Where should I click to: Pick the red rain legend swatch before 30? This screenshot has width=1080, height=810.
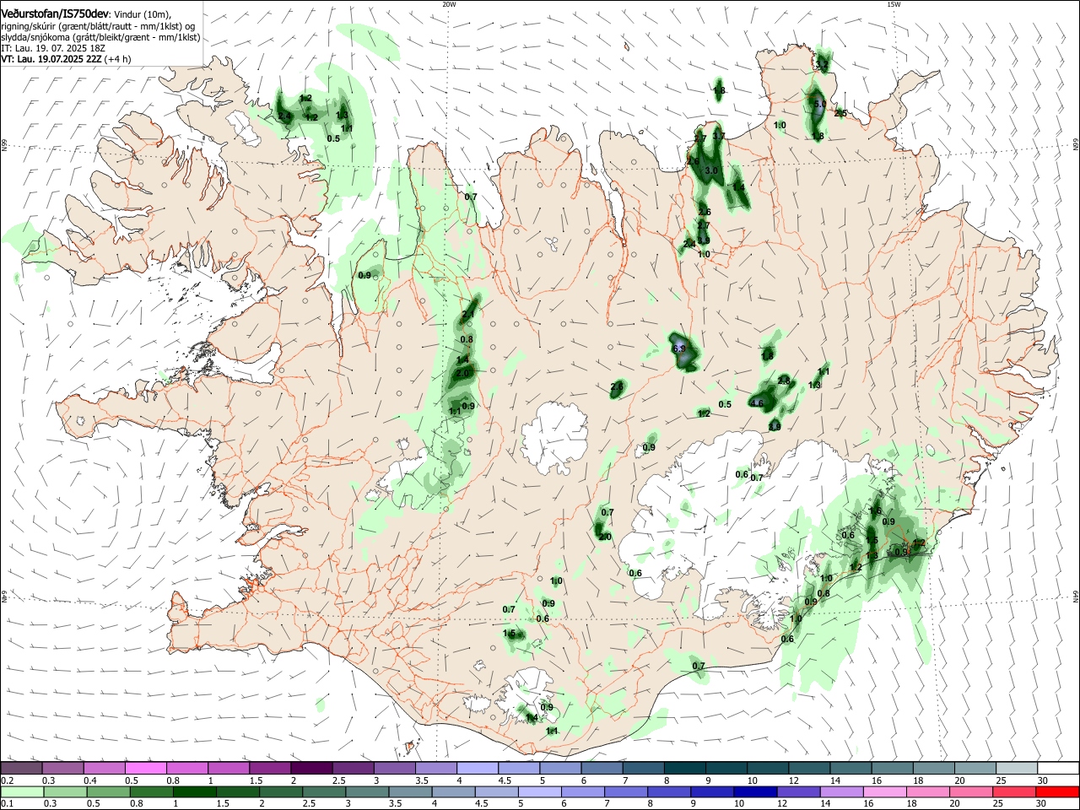point(1057,792)
